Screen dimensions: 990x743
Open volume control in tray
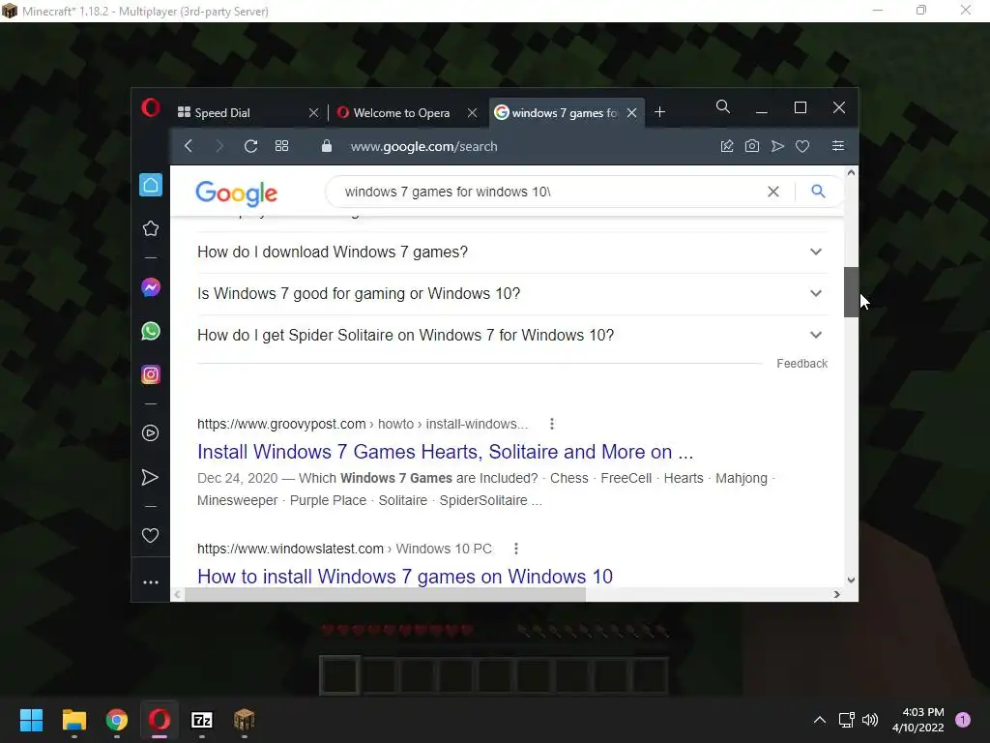[x=870, y=720]
